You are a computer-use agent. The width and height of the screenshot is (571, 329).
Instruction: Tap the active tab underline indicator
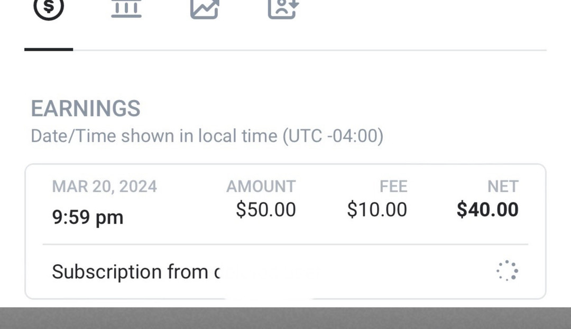49,49
